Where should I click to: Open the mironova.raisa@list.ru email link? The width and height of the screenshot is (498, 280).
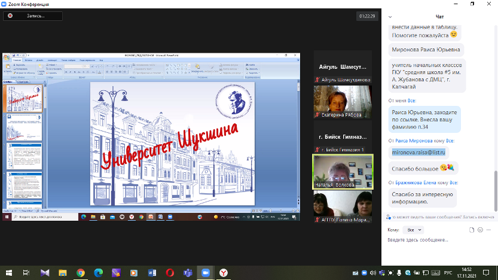tap(419, 153)
